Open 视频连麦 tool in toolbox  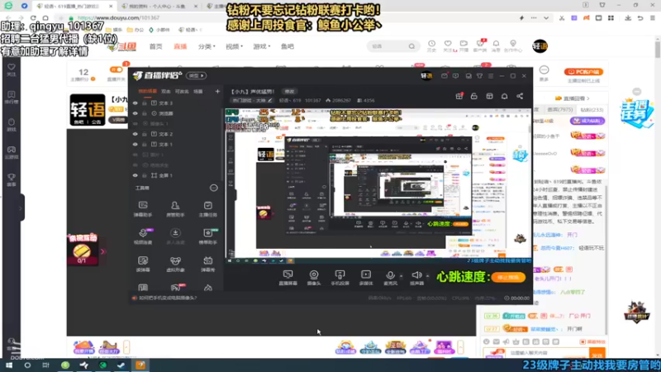143,236
